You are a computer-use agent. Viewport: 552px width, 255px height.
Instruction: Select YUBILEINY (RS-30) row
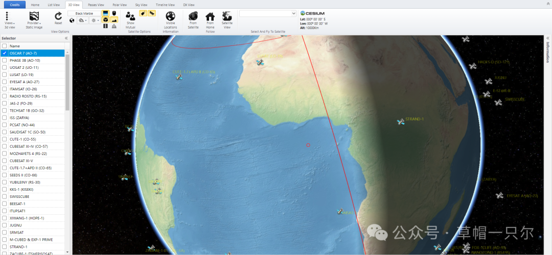coord(32,182)
